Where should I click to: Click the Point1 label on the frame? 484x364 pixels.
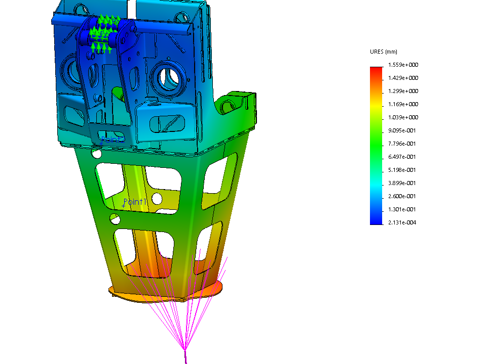click(135, 202)
